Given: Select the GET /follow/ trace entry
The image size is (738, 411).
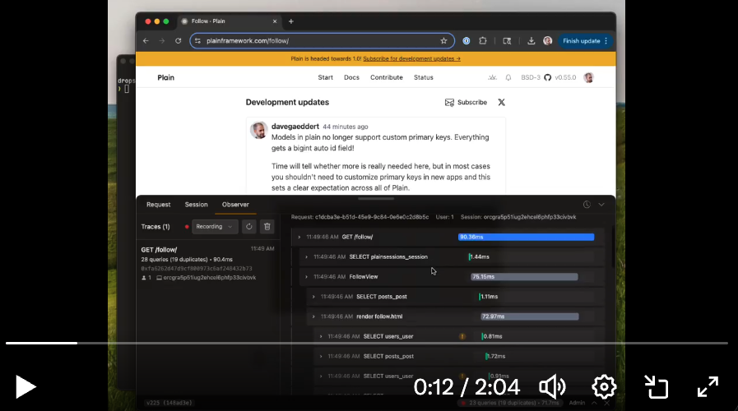Looking at the screenshot, I should click(207, 263).
